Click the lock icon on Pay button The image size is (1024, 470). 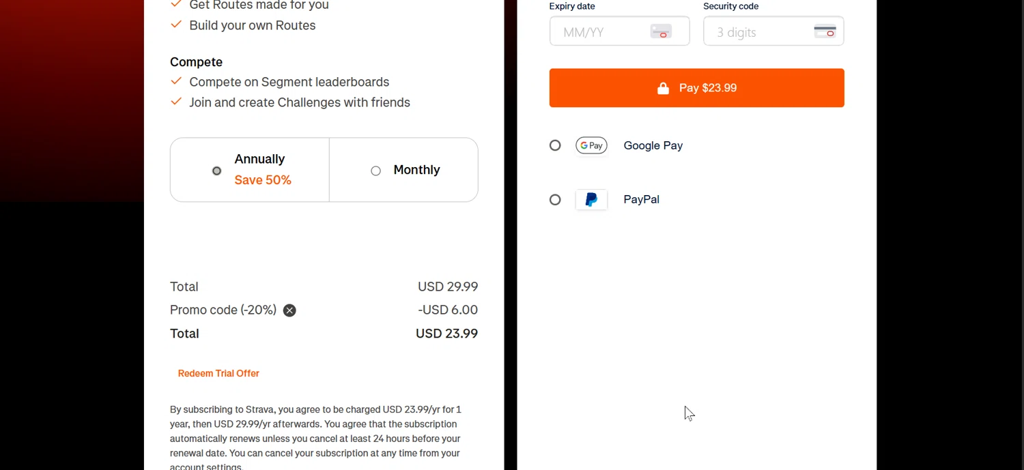[663, 88]
